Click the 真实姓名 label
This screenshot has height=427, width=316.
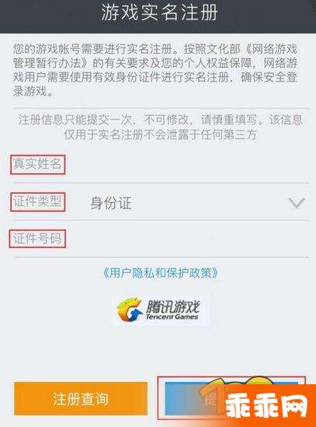pos(37,164)
